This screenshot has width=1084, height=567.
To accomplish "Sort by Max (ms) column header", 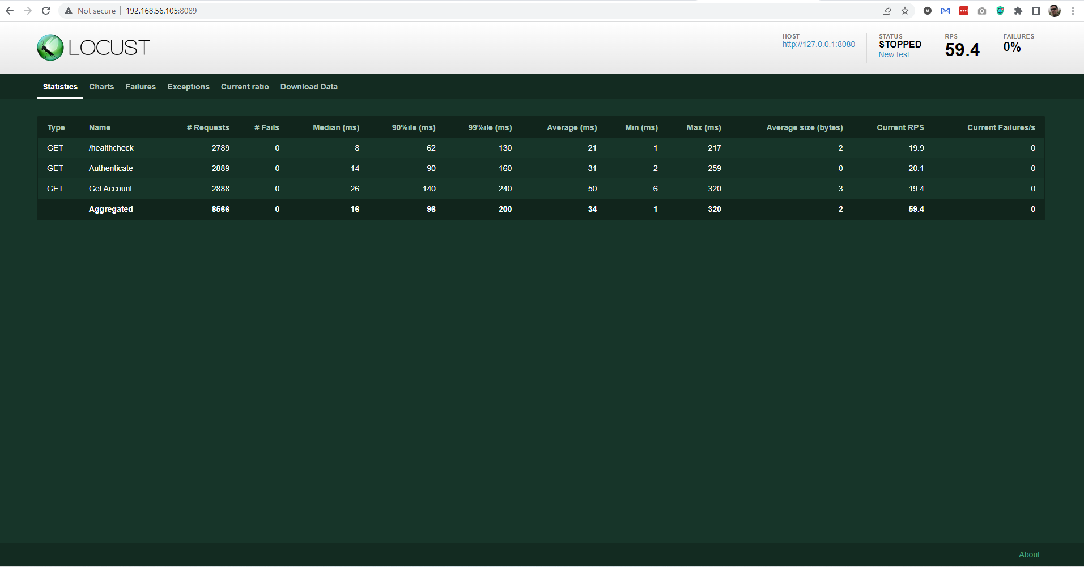I will [x=704, y=127].
